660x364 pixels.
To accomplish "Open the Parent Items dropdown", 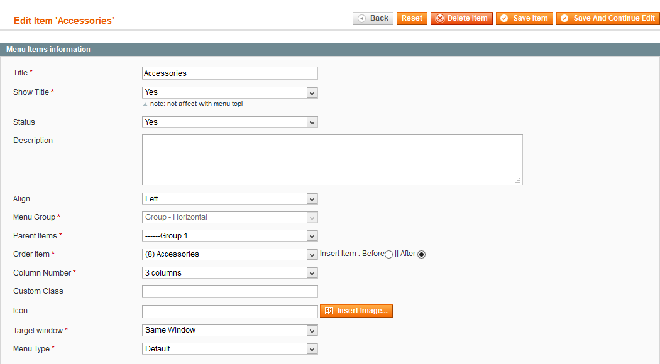I will 230,236.
